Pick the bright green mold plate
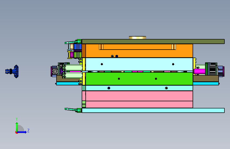Viewport: 230px width, 149px height. point(139,79)
